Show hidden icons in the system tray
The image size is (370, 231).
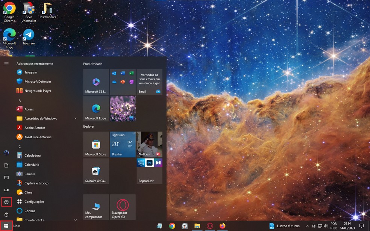[x=307, y=226]
